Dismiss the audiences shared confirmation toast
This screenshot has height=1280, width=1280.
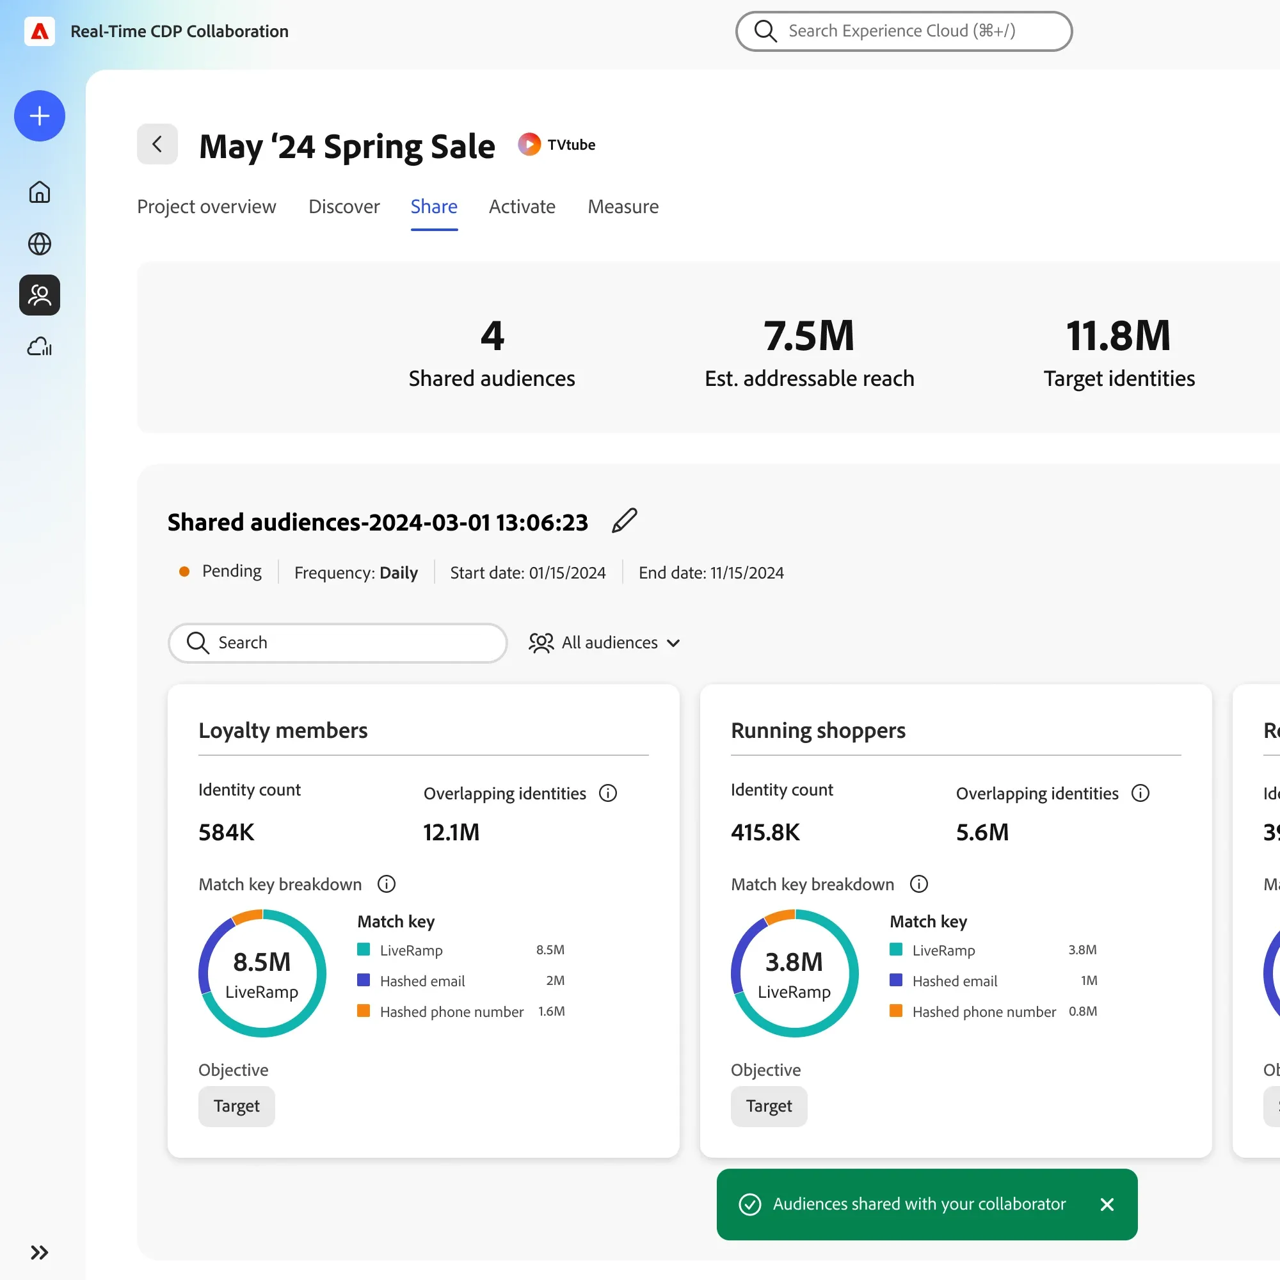coord(1107,1204)
